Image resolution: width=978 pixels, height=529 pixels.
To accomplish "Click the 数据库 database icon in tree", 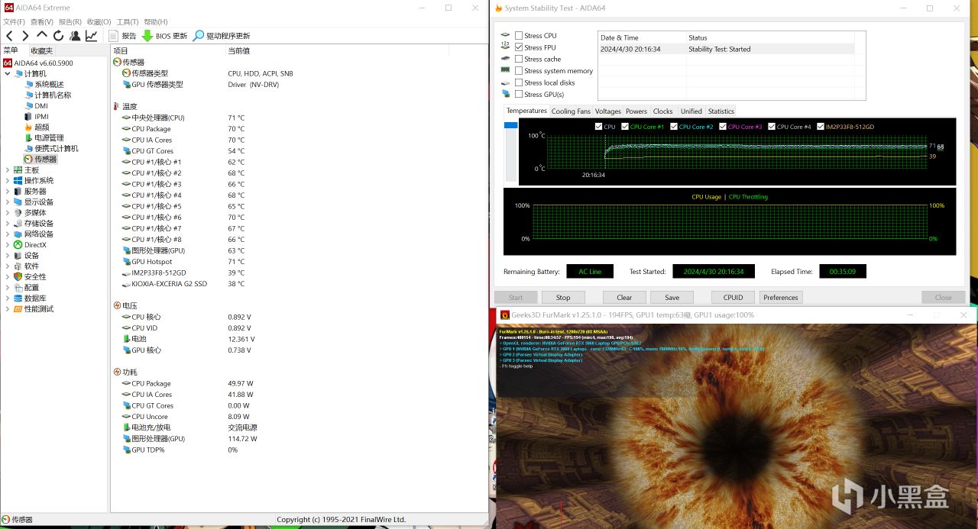I will coord(18,298).
